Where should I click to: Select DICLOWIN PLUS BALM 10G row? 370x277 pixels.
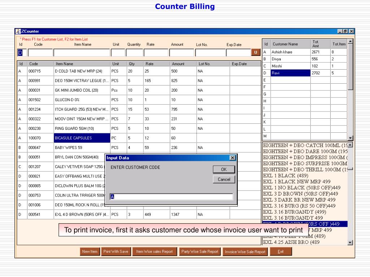(x=61, y=186)
